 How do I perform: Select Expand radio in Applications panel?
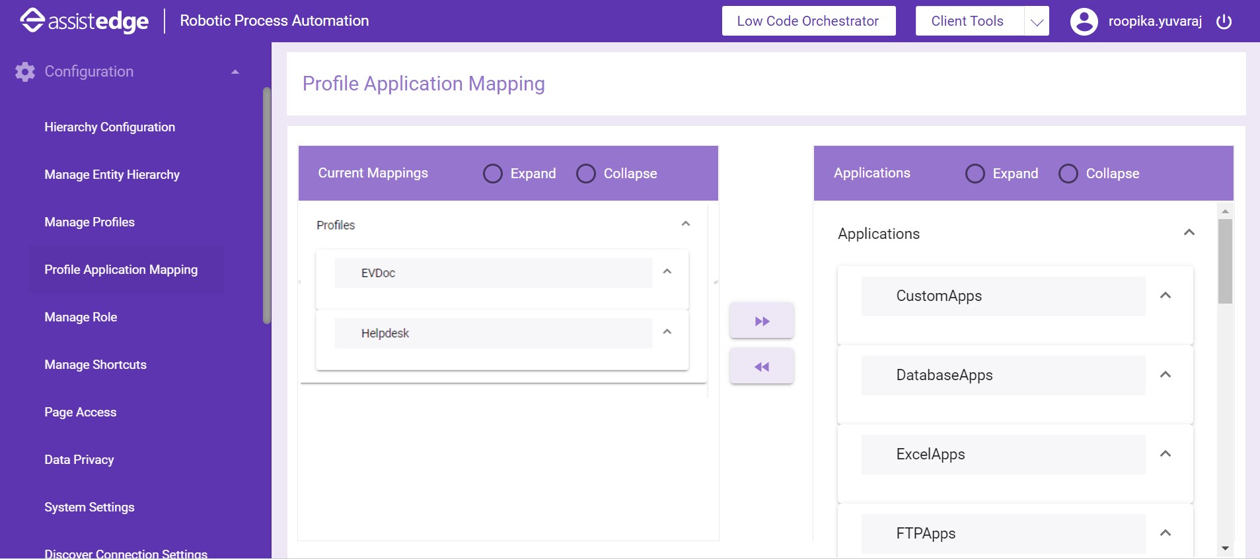point(975,174)
